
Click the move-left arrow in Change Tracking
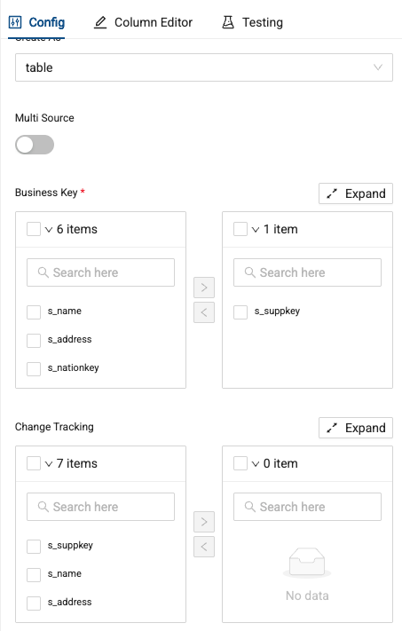(x=204, y=547)
